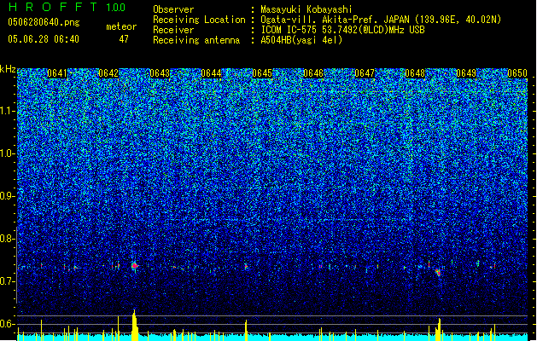Click the red meteor echo after 0648
Screen dimensions: 537x341
coord(438,273)
